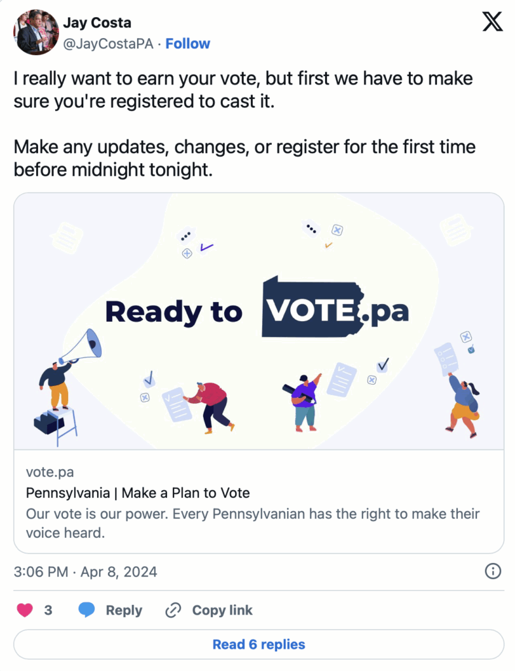Click the X logo icon
Screen dimensions: 515x671
[492, 22]
